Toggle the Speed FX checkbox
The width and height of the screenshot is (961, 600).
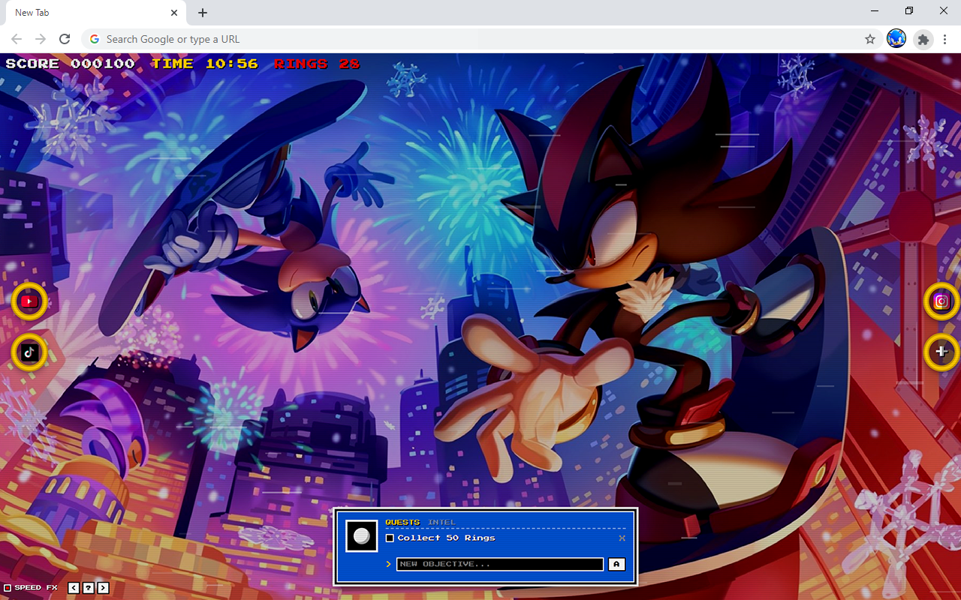8,588
